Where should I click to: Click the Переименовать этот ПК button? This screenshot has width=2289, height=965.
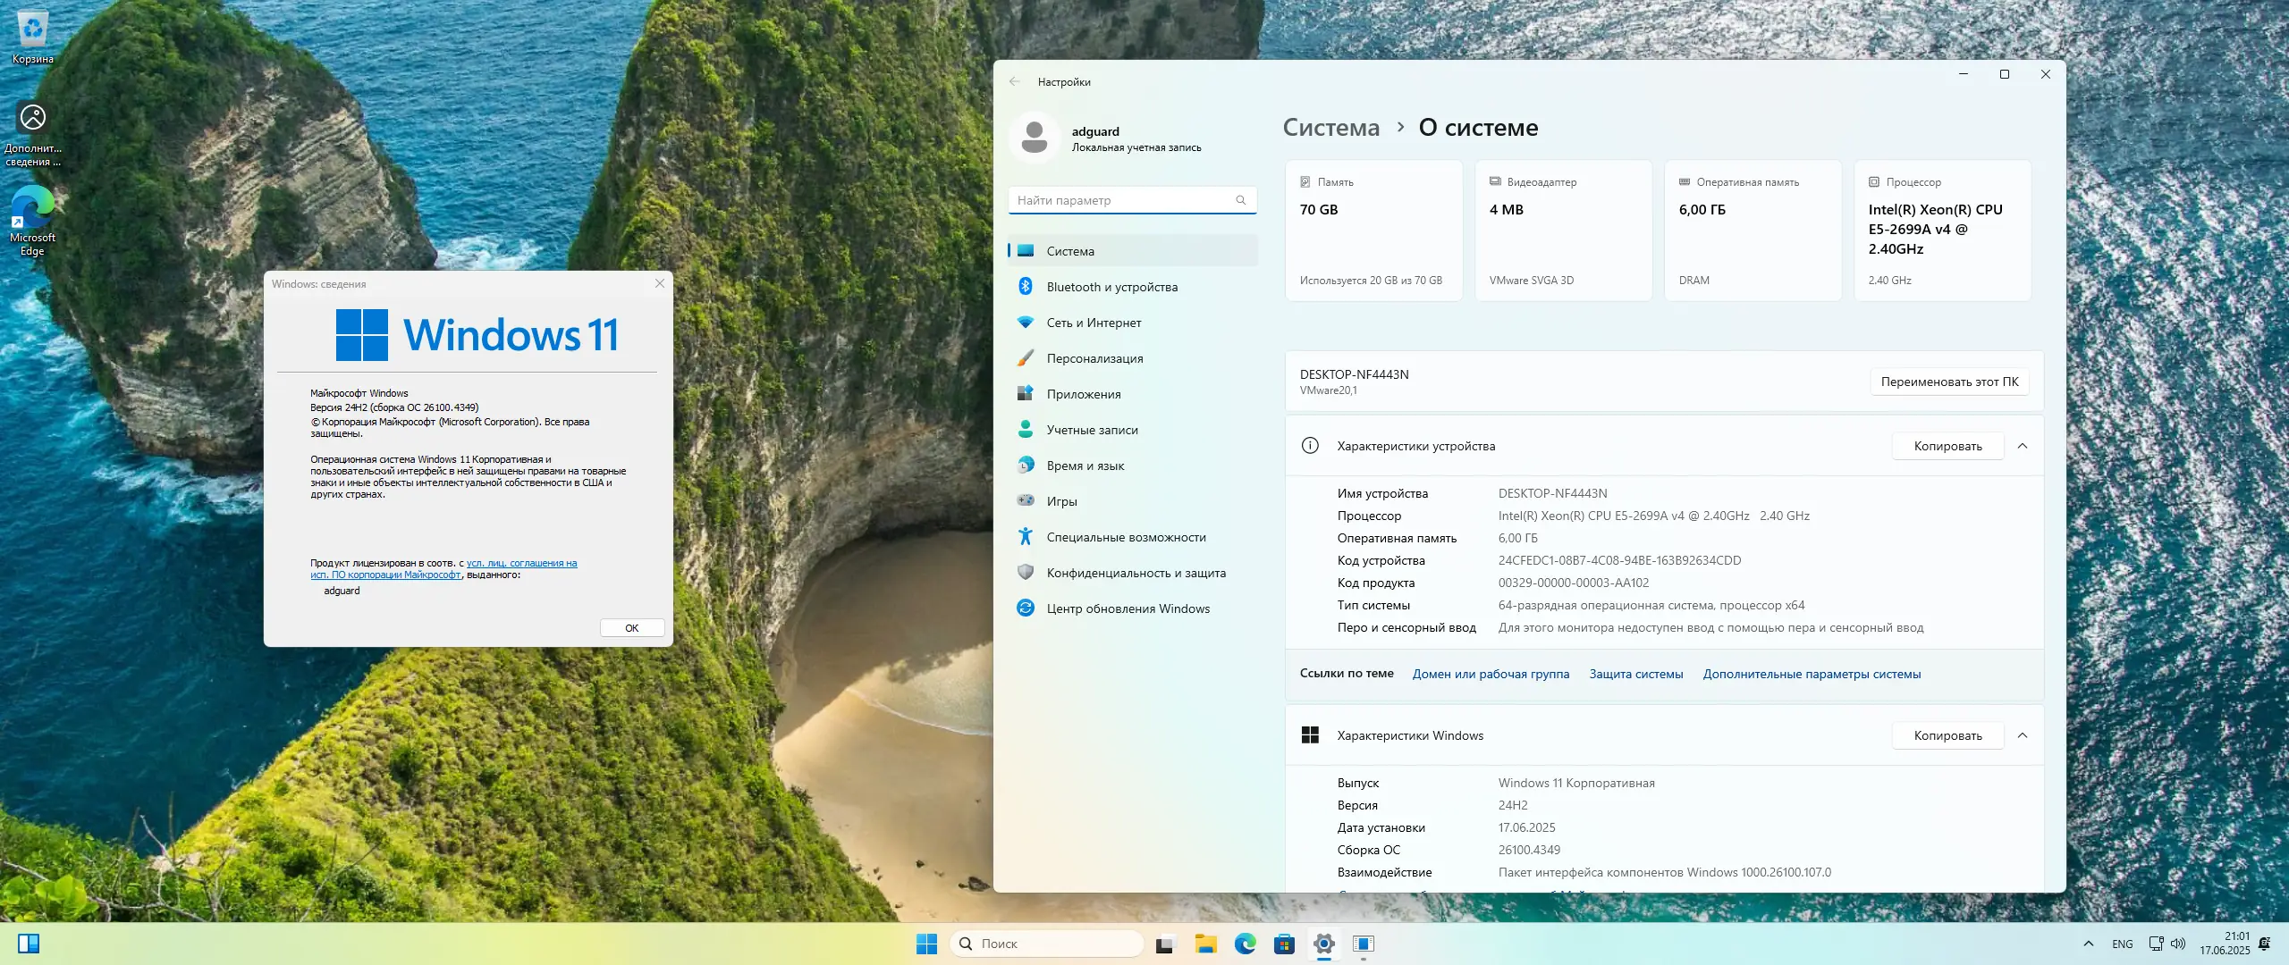click(x=1949, y=382)
